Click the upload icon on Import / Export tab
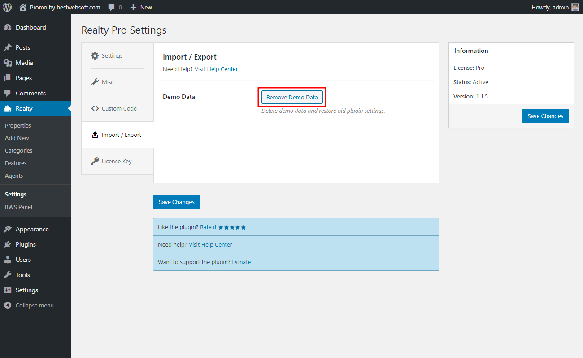 click(95, 135)
